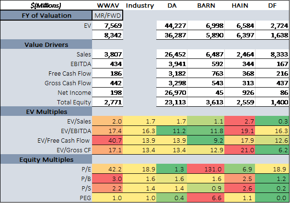Image resolution: width=290 pixels, height=203 pixels.
Task: Select the Industry column header
Action: [x=139, y=5]
